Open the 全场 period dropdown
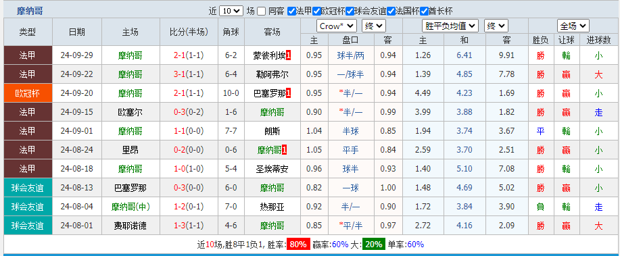This screenshot has height=256, width=620. [573, 26]
